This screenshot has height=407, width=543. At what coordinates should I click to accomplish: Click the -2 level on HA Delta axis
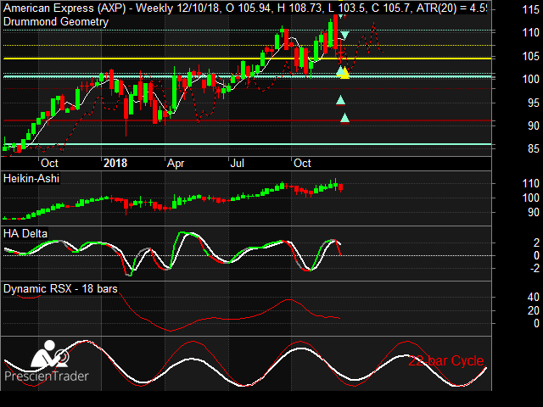pyautogui.click(x=535, y=268)
